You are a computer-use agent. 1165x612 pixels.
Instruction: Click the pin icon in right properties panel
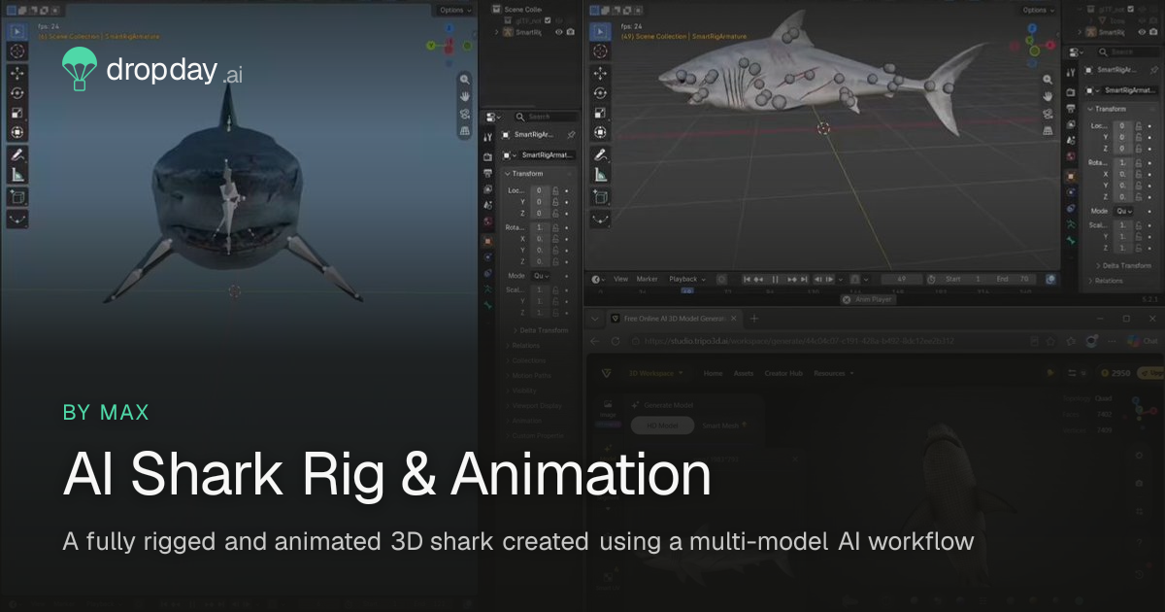1154,70
